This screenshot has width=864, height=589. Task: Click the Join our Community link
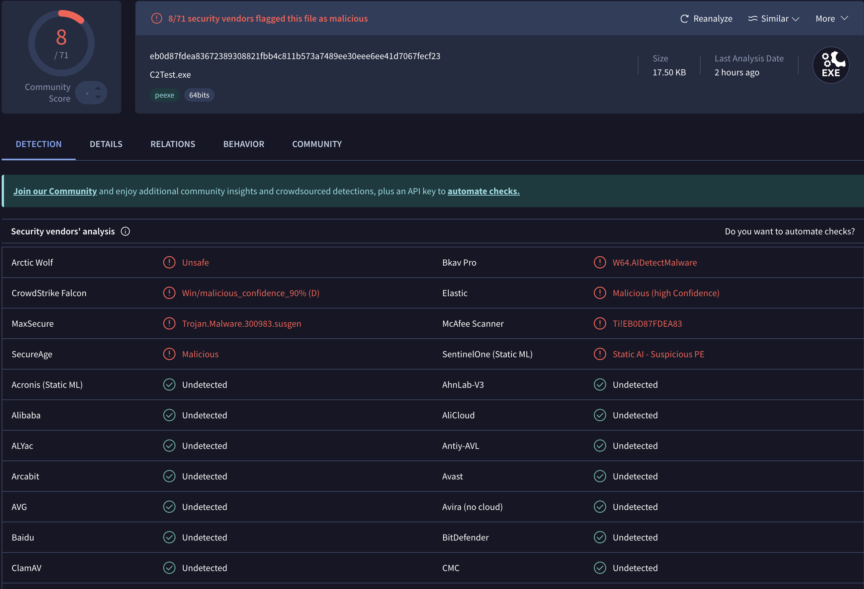pos(55,191)
